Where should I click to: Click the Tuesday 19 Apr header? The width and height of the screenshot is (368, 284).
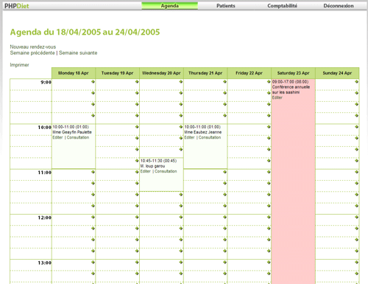tap(117, 73)
